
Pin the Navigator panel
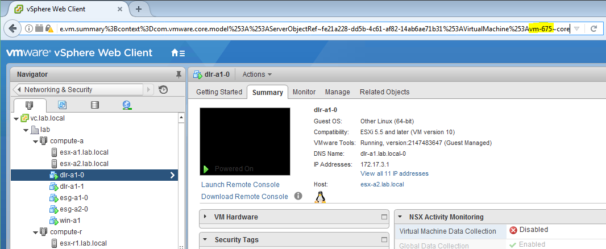click(179, 74)
